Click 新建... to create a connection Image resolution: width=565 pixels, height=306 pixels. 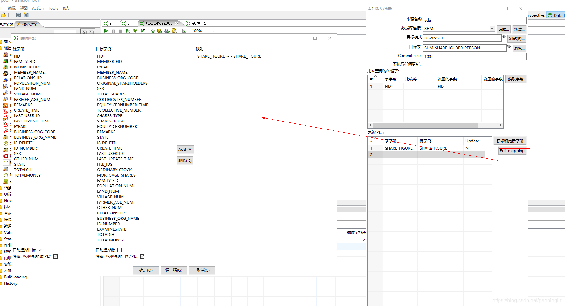click(519, 30)
